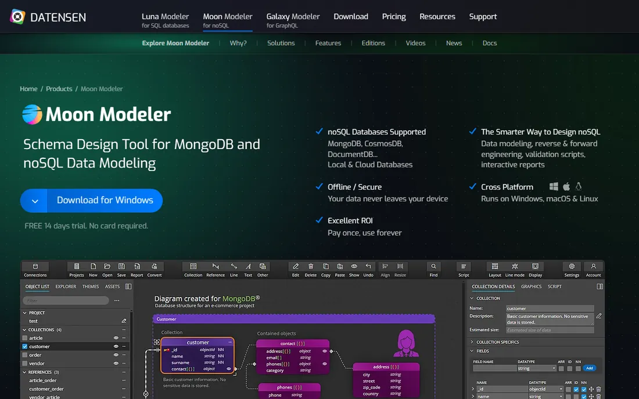Expand the COLLECTION SPECIFICS section
639x399 pixels.
coord(472,342)
